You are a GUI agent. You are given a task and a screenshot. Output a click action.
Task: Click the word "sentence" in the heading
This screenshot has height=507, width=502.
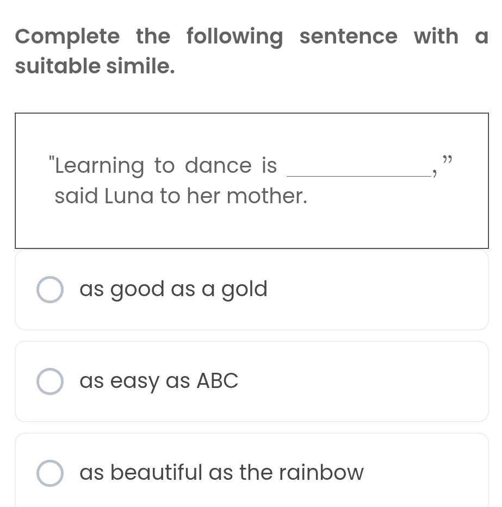tap(348, 37)
